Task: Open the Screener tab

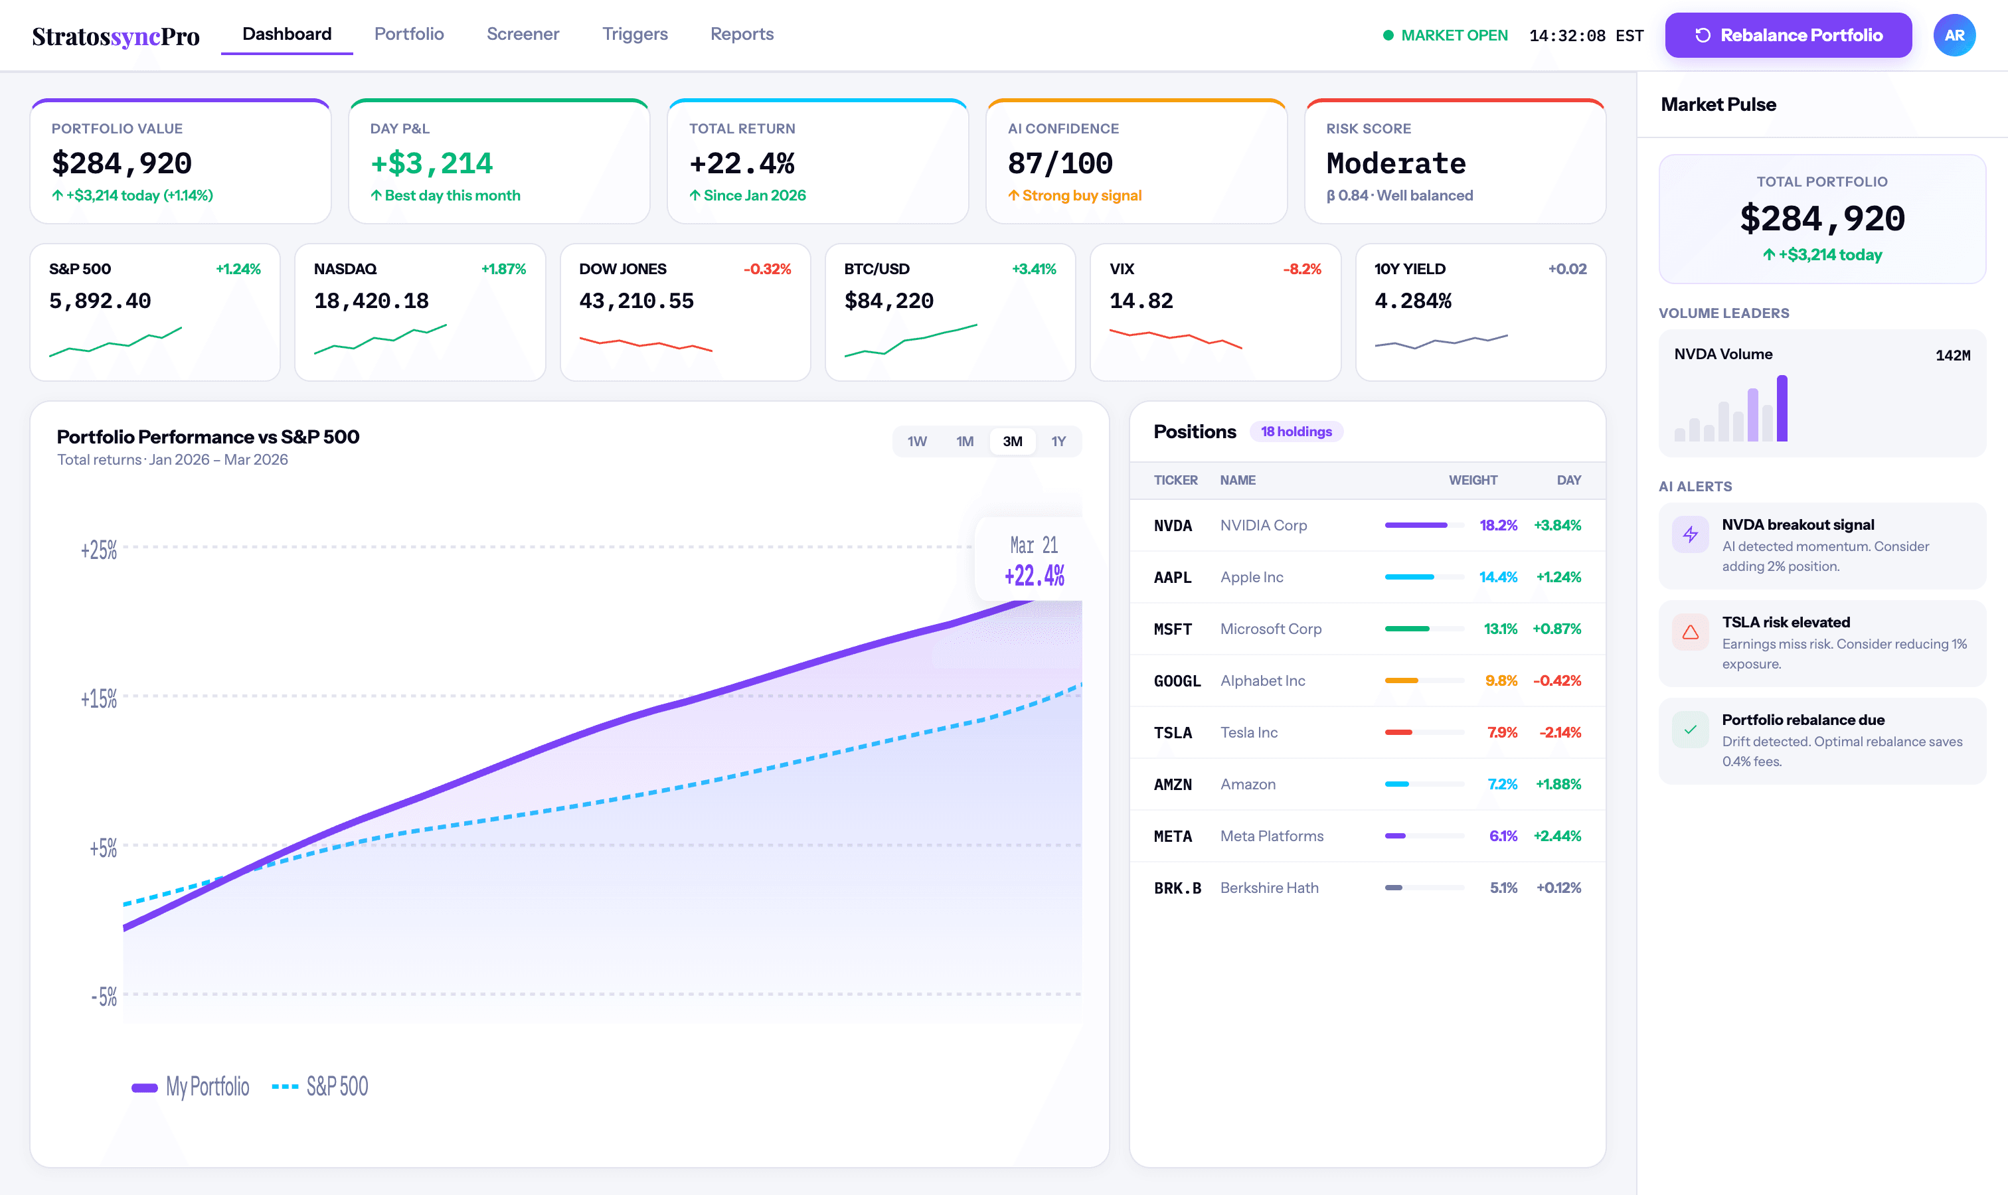Action: pos(522,34)
